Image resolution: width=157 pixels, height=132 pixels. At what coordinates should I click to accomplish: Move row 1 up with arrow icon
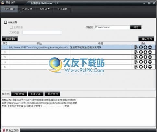141,47
